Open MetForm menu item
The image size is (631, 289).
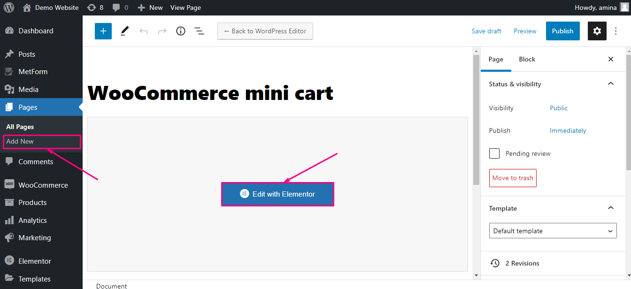pyautogui.click(x=41, y=72)
